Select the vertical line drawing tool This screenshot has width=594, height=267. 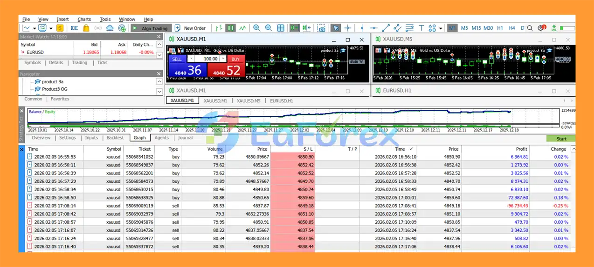pos(362,28)
